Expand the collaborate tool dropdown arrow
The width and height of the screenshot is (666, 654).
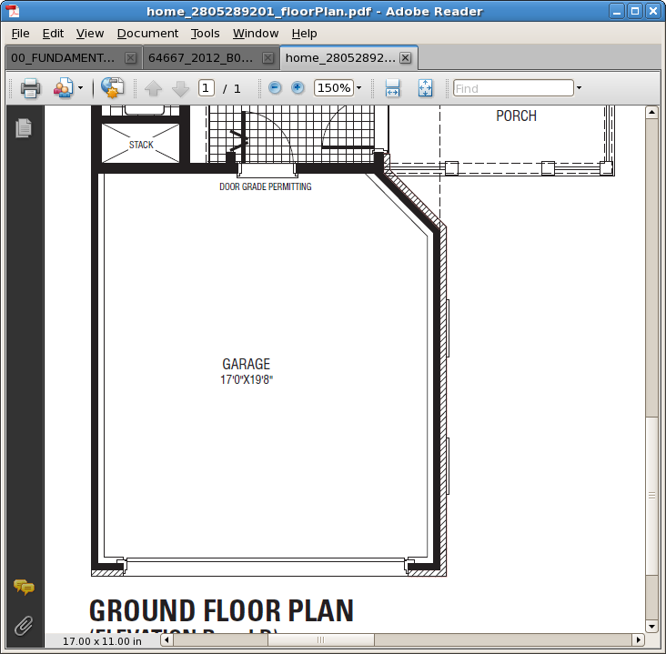coord(80,88)
